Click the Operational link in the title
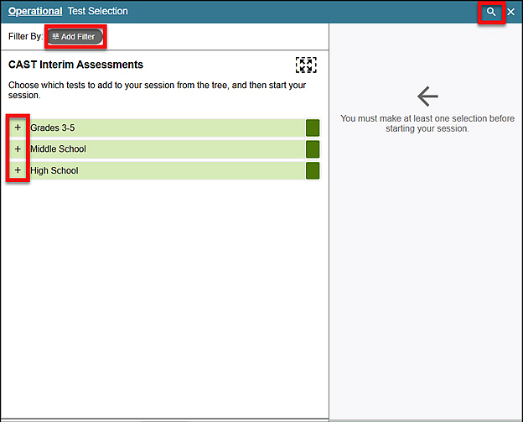The height and width of the screenshot is (422, 523). 35,11
